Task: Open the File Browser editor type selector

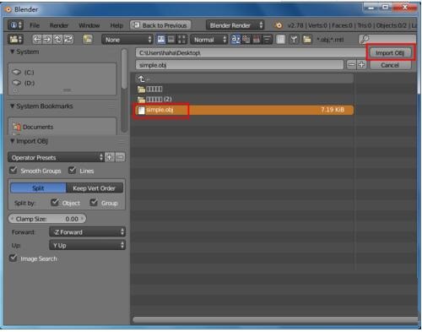Action: coord(15,40)
